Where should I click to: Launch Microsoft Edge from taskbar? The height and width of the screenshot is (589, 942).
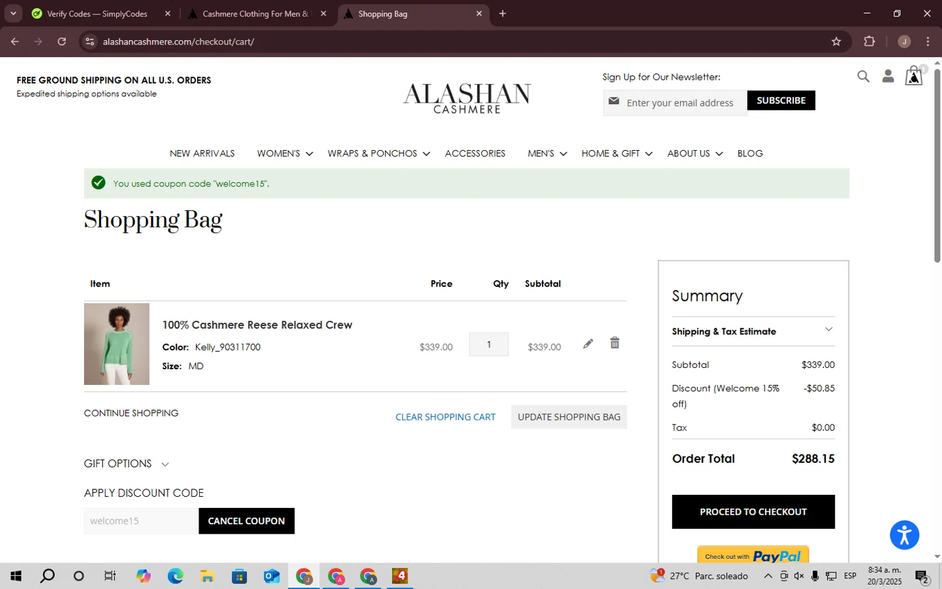point(175,576)
